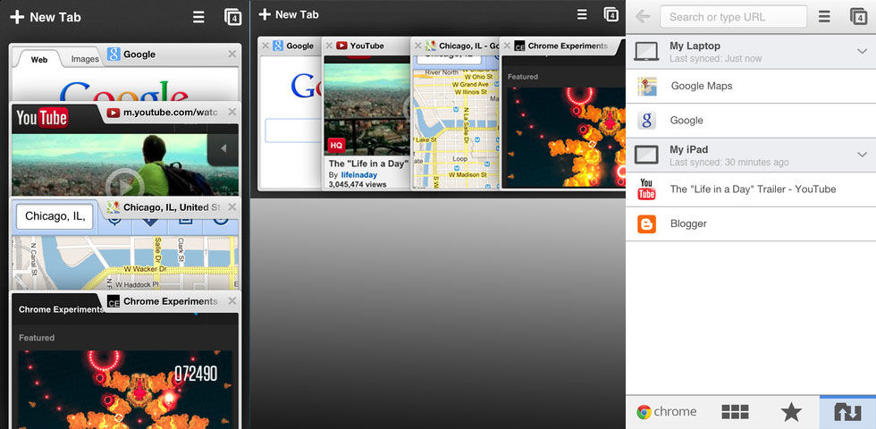Collapse My iPad section chevron
Viewport: 876px width, 429px height.
tap(862, 155)
